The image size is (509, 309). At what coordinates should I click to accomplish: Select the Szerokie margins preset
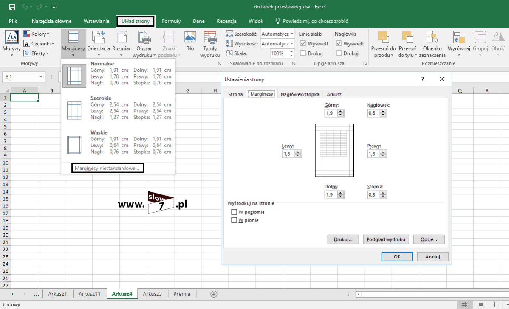tap(118, 110)
